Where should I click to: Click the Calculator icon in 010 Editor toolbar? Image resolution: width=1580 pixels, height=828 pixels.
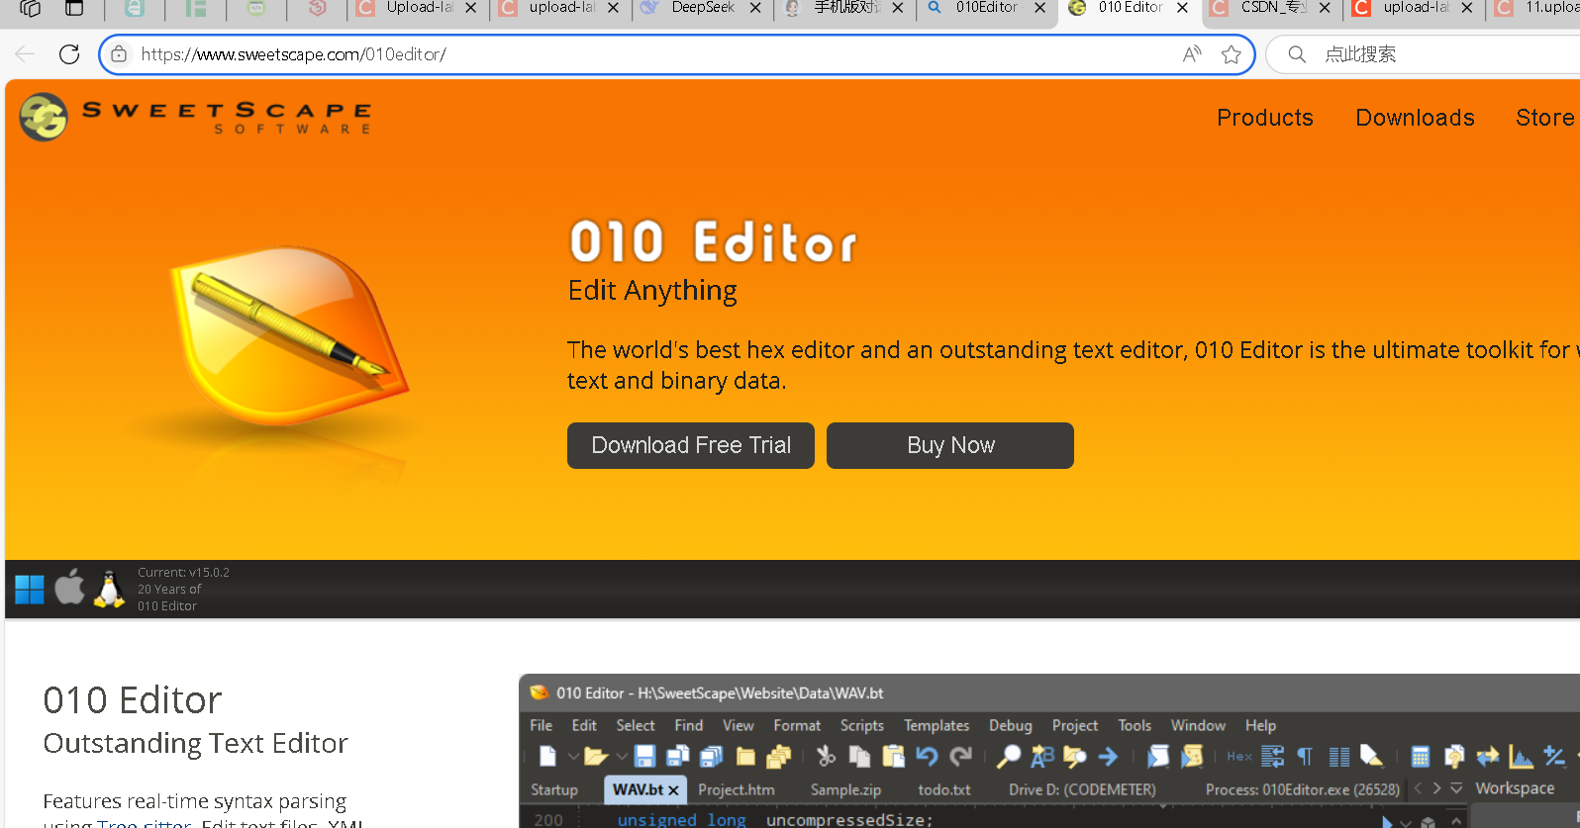(x=1420, y=757)
